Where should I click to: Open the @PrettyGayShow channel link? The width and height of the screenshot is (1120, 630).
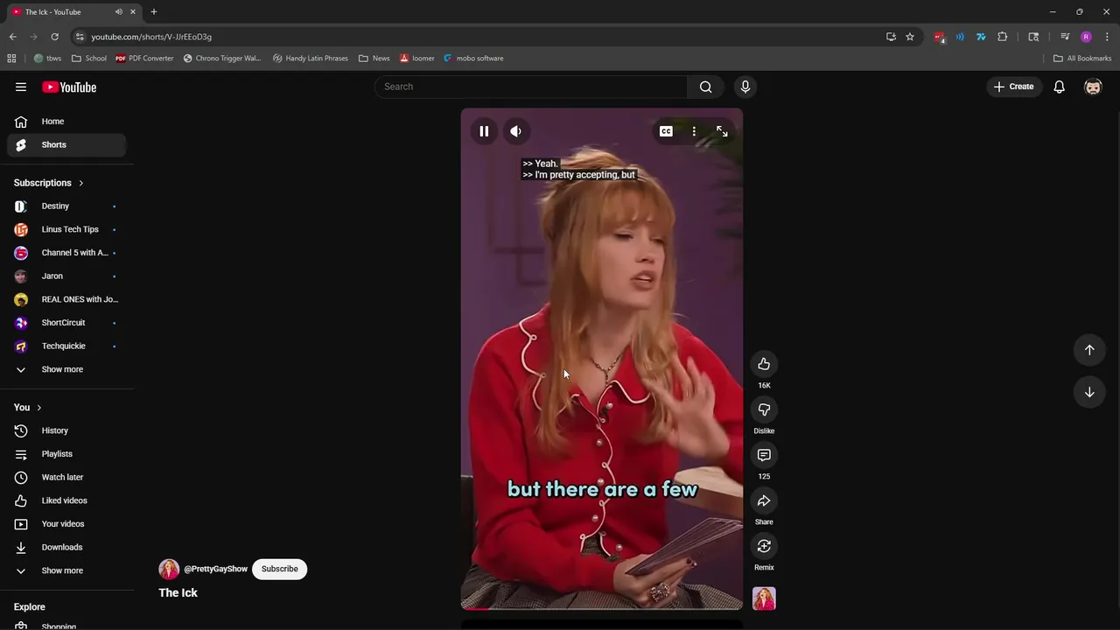(x=215, y=569)
